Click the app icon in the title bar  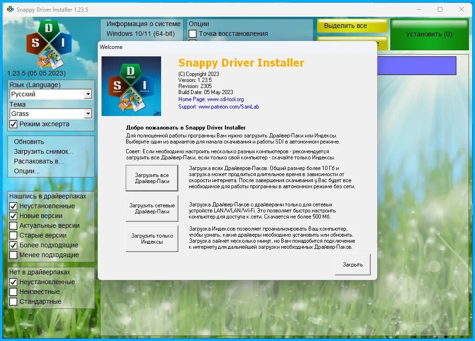coord(10,9)
